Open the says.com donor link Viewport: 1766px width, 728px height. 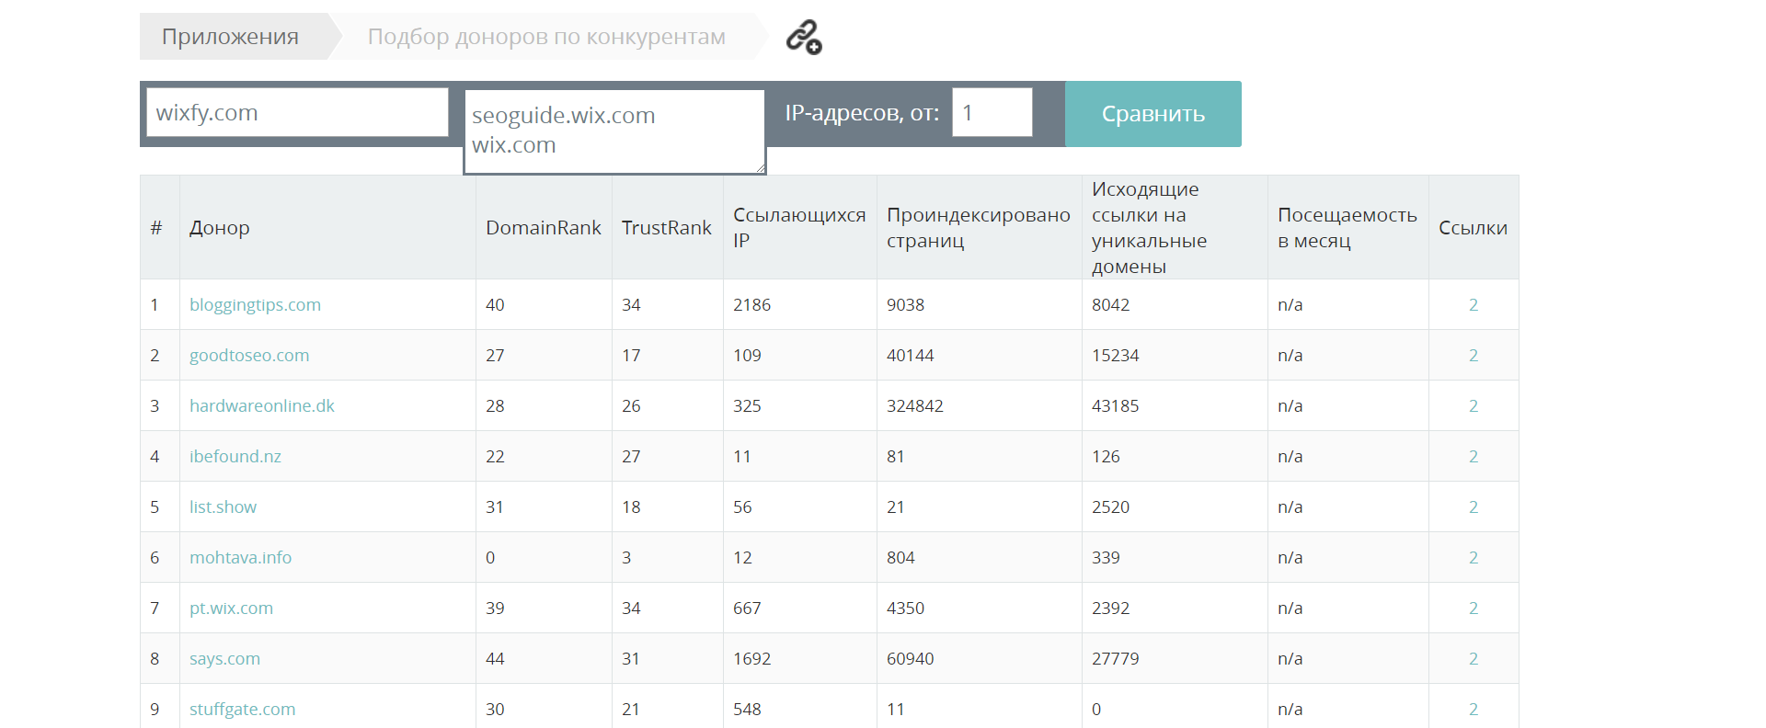[x=224, y=659]
